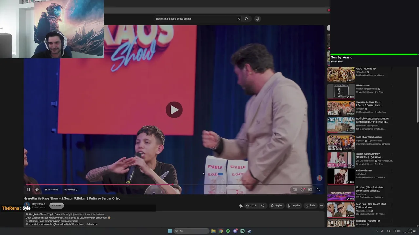The image size is (419, 235).
Task: Open options for Kaos Show Tüm Bölümler
Action: point(392,137)
